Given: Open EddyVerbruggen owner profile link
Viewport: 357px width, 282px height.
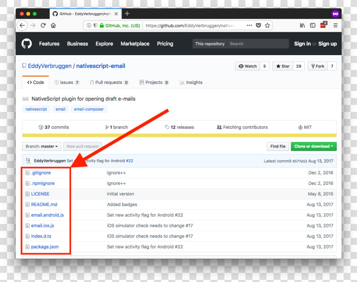Looking at the screenshot, I should click(50, 66).
